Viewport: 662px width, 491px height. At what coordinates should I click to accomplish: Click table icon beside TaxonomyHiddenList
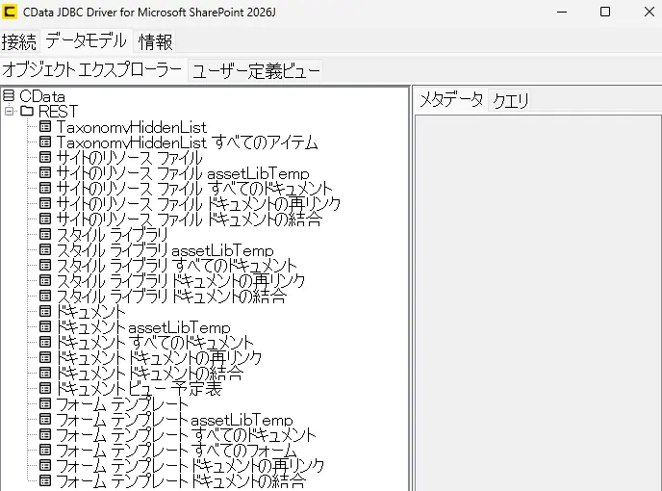pos(45,126)
